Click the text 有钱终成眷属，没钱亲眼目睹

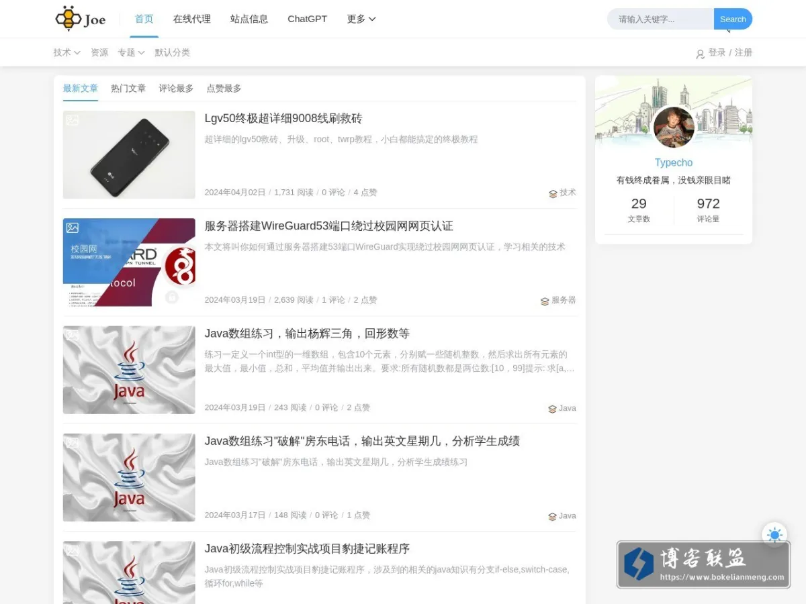click(674, 180)
